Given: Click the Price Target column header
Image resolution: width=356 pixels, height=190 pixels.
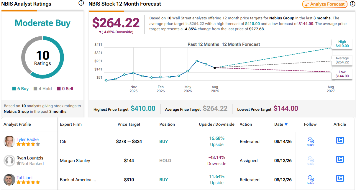Looking at the screenshot, I should pyautogui.click(x=129, y=124).
